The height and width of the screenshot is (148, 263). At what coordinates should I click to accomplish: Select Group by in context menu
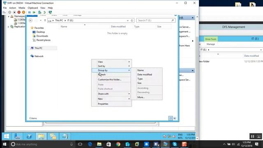(111, 70)
